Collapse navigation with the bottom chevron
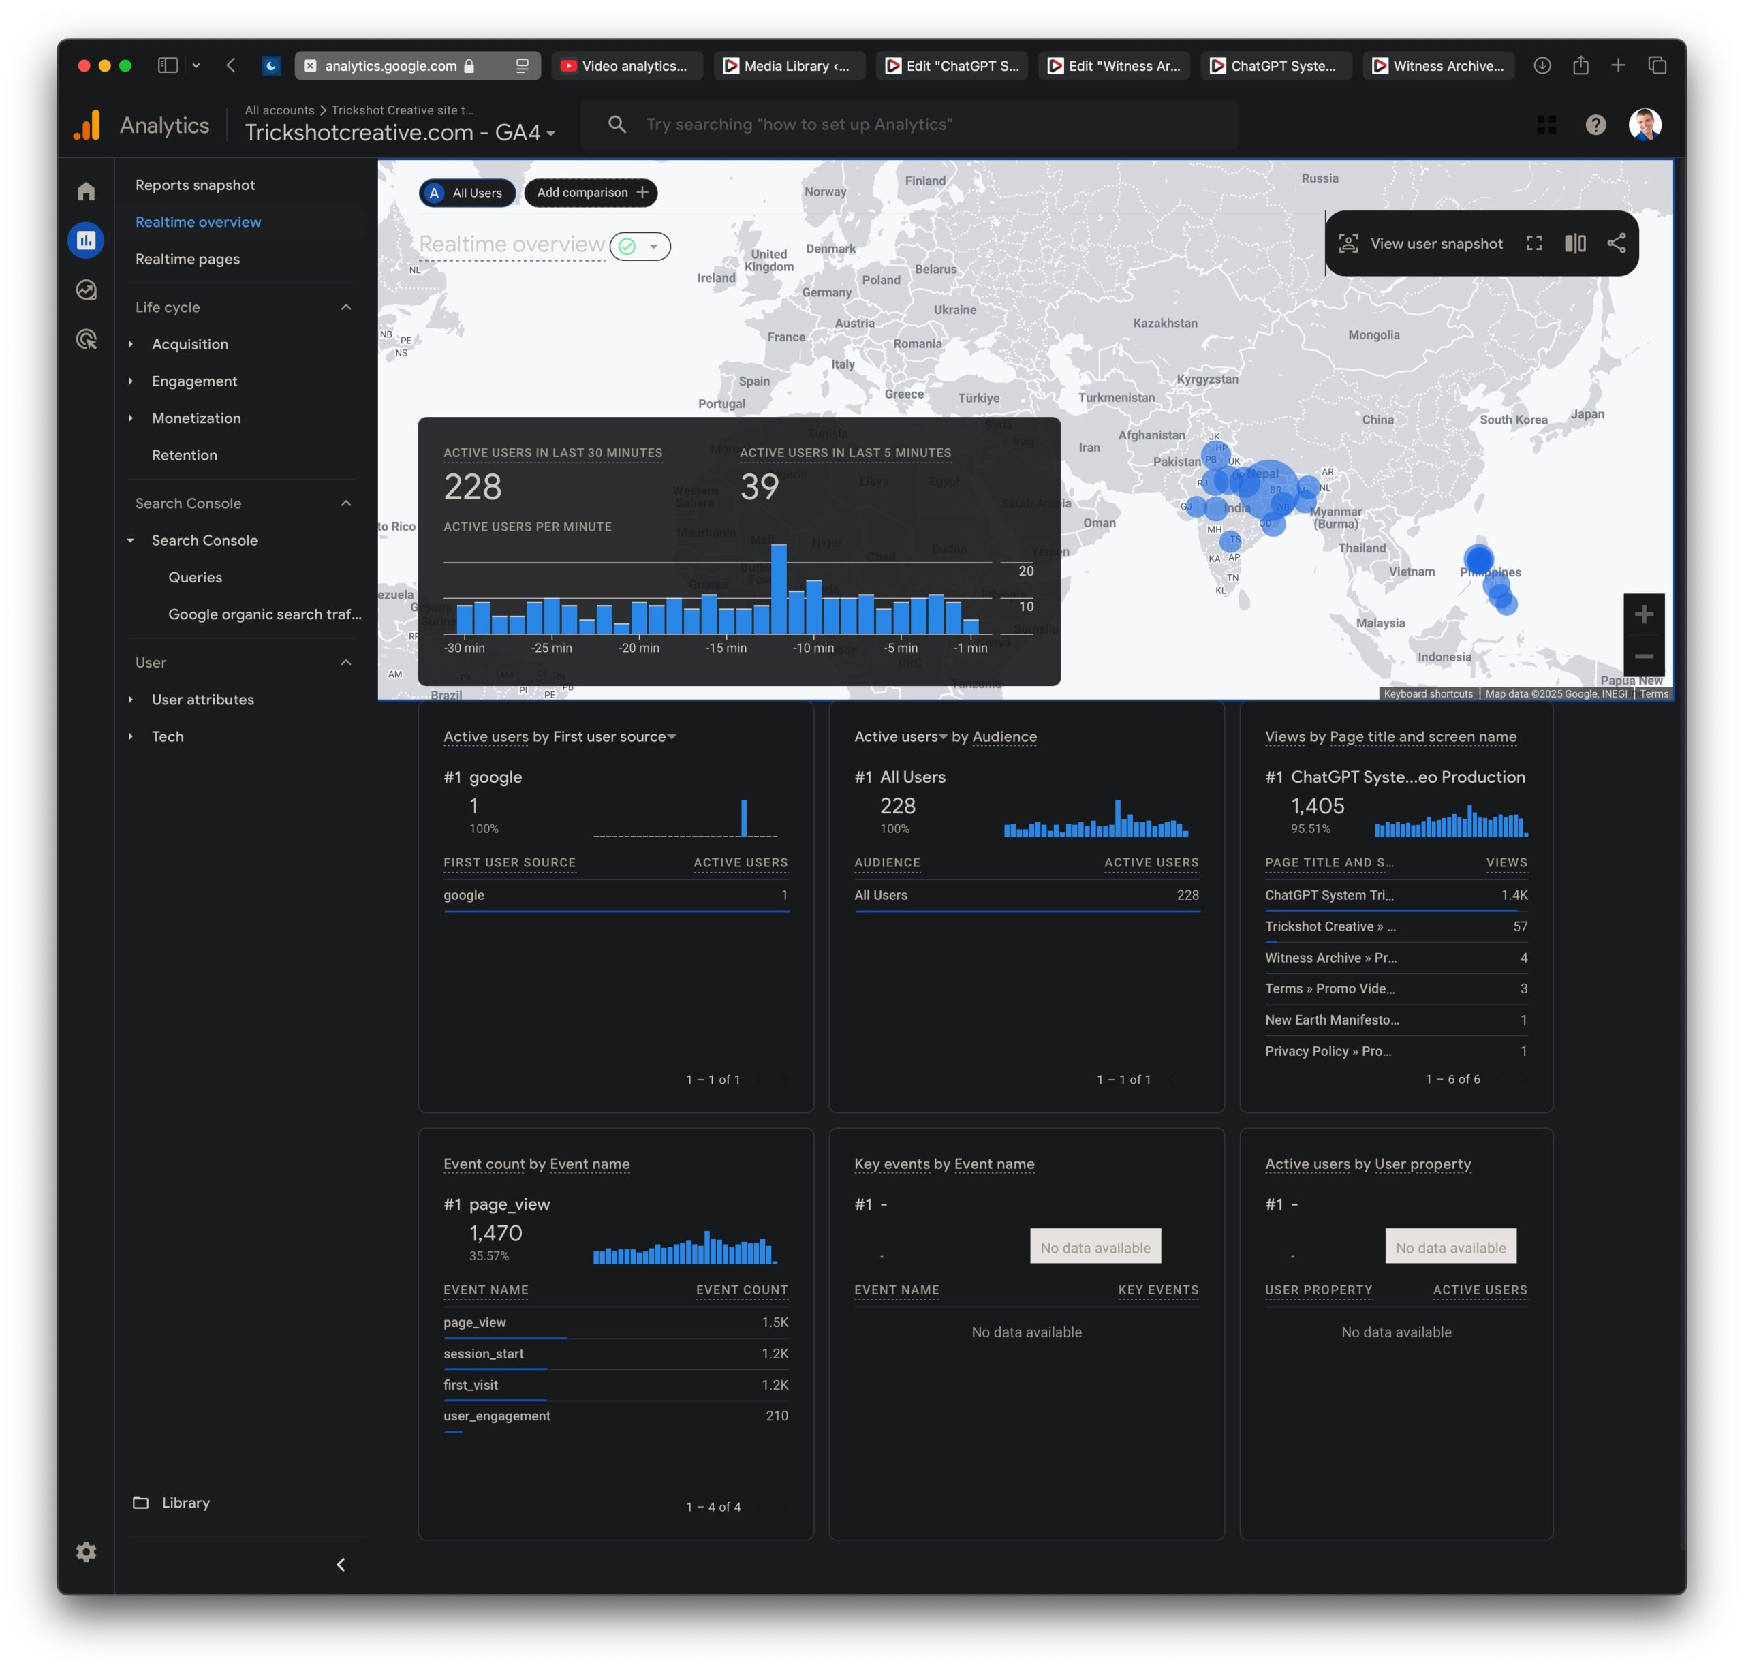The height and width of the screenshot is (1671, 1744). point(341,1564)
